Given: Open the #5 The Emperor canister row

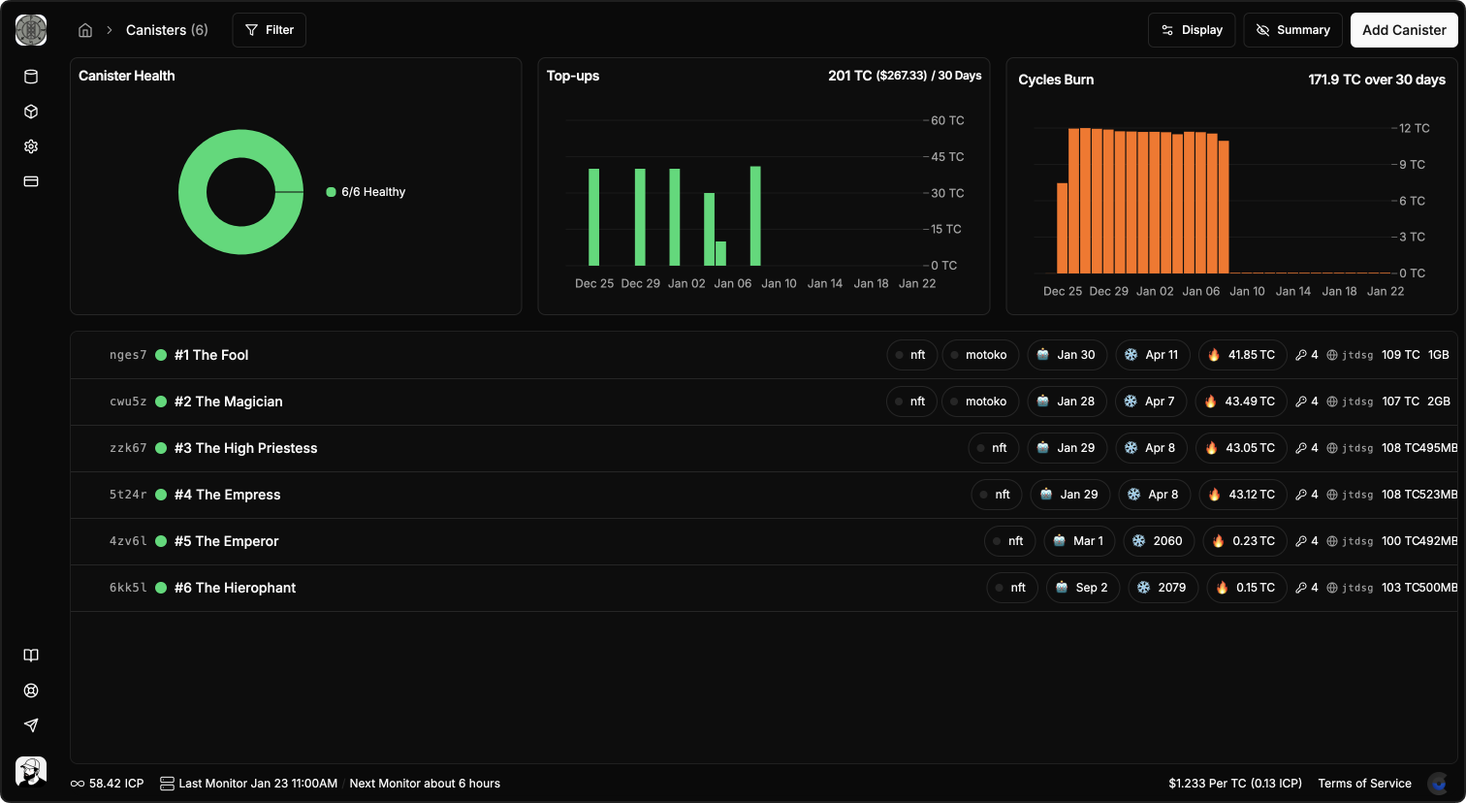Looking at the screenshot, I should coord(226,541).
